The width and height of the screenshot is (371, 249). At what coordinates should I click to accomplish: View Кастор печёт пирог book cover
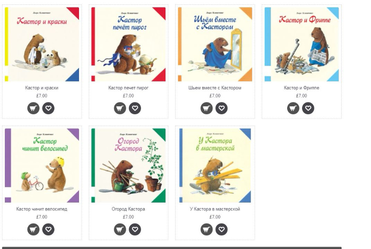point(129,44)
